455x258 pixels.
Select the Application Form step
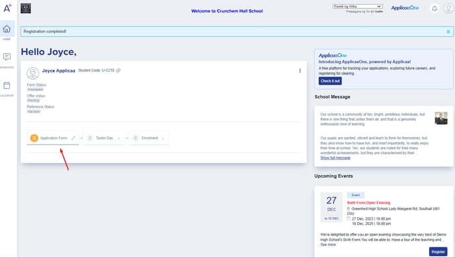(53, 138)
